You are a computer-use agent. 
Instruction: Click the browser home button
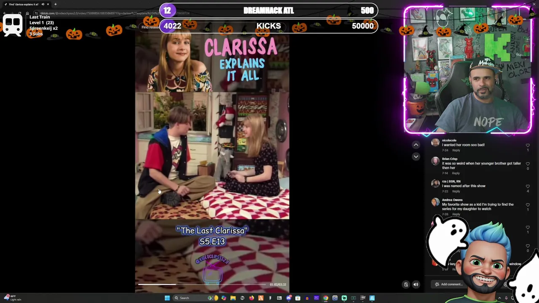click(27, 13)
